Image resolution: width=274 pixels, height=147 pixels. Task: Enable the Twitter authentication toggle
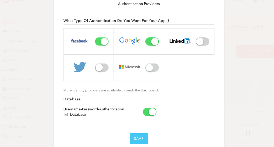coord(102,67)
